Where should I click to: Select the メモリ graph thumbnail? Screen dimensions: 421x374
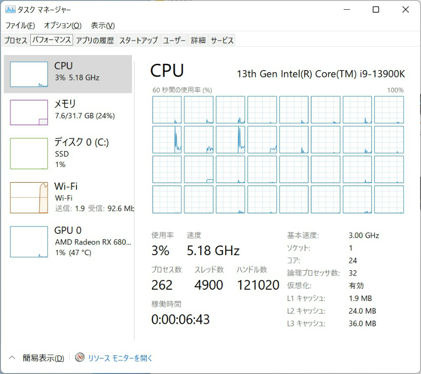click(x=29, y=112)
